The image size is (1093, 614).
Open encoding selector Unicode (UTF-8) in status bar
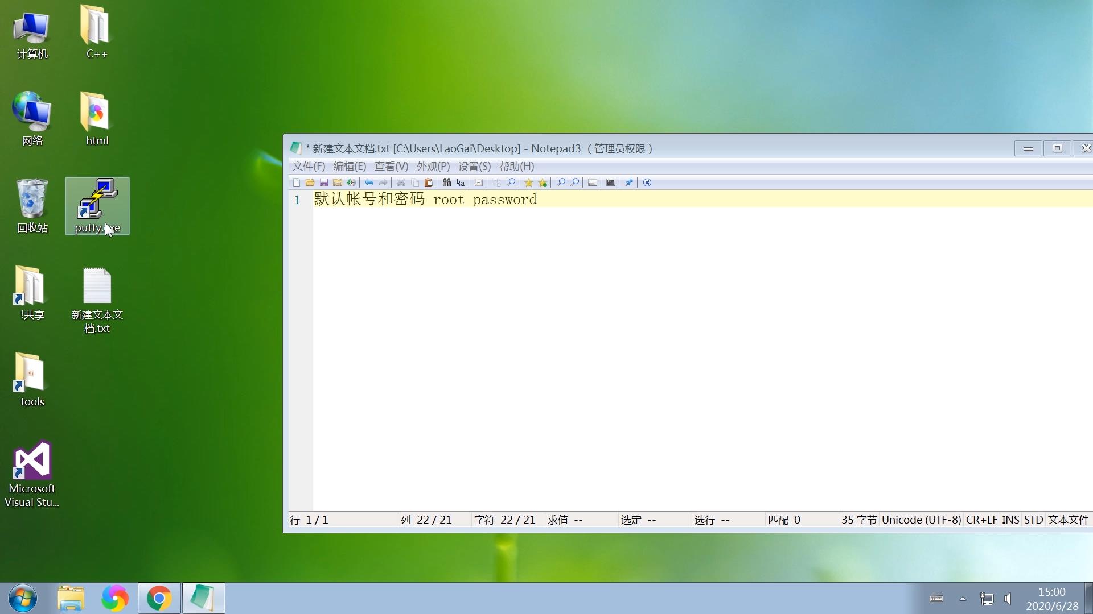921,520
